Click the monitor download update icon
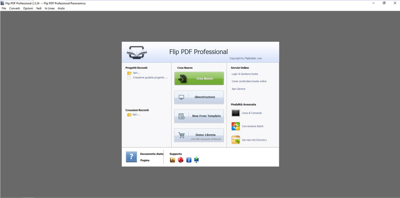 [196, 160]
